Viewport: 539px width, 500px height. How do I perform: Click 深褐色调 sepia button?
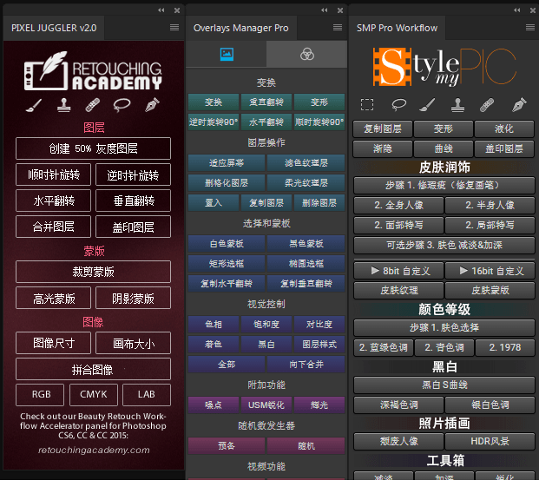(x=398, y=405)
